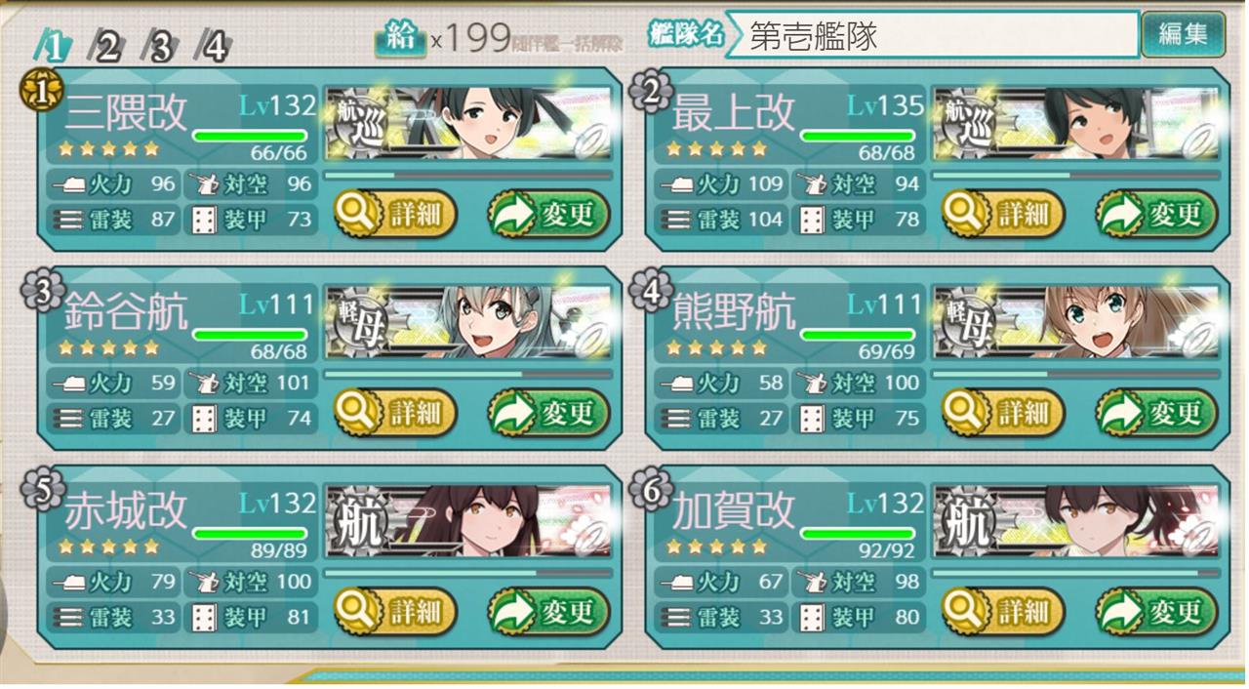
Task: Click the slot 4 flower number badge
Action: point(650,292)
